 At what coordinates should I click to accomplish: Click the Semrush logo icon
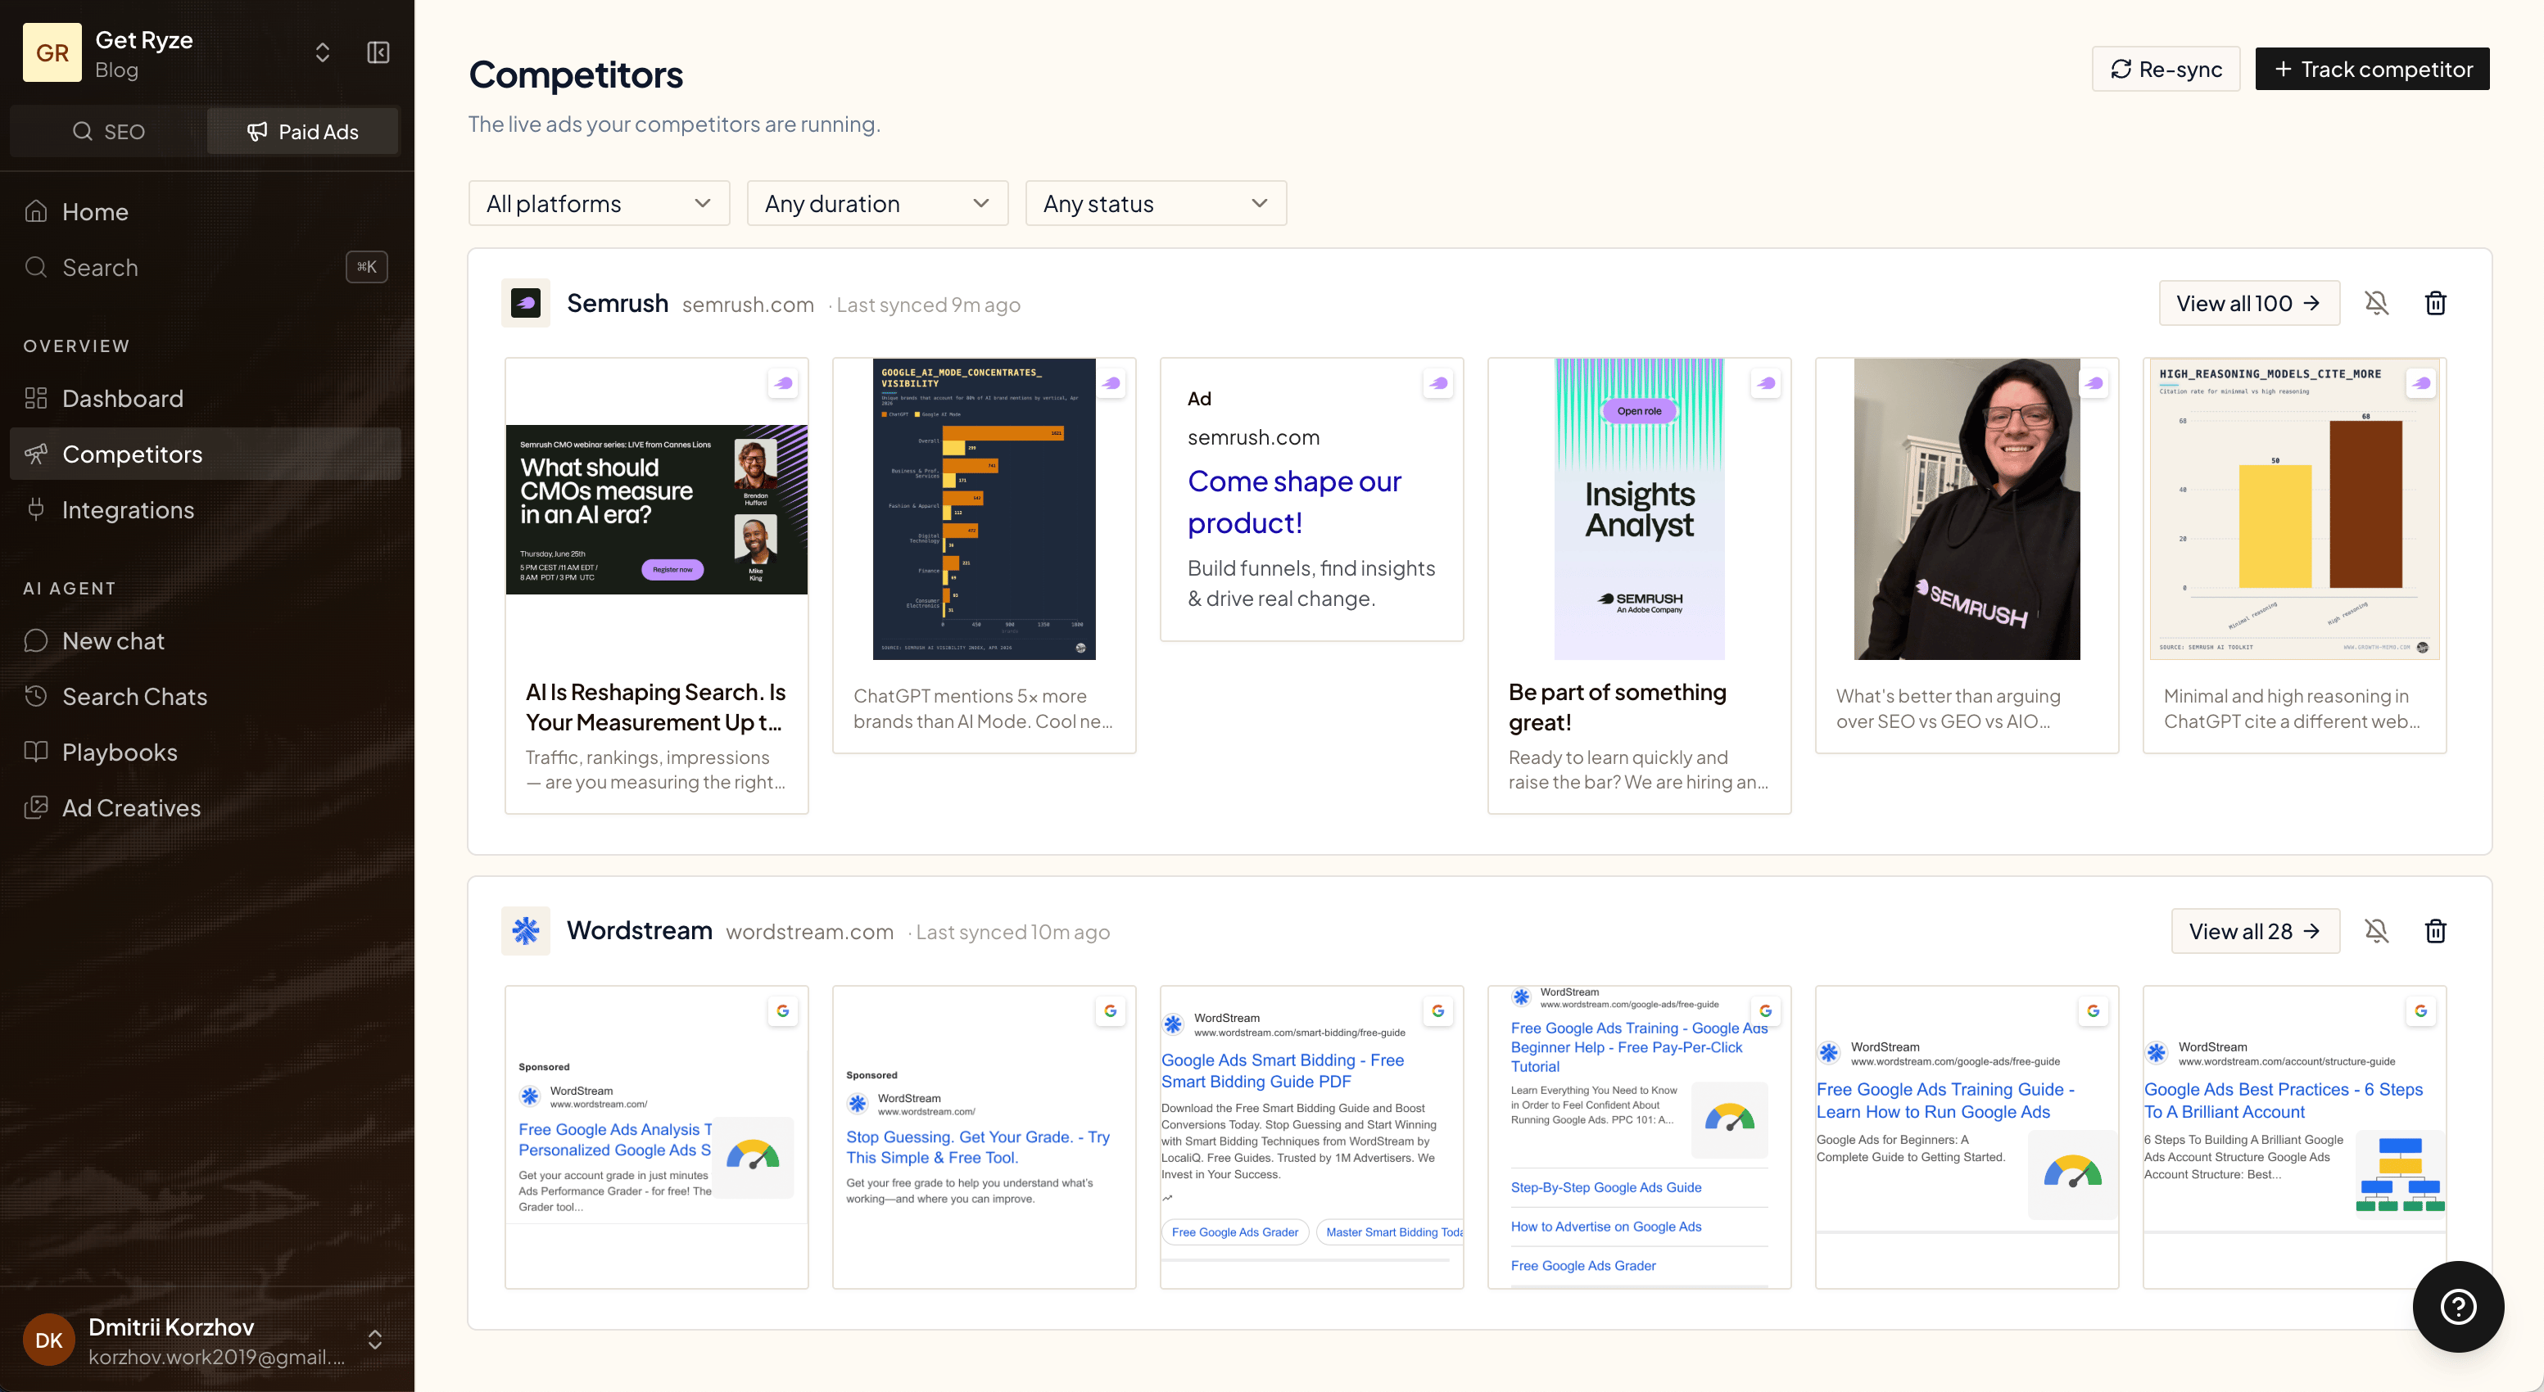[x=525, y=303]
